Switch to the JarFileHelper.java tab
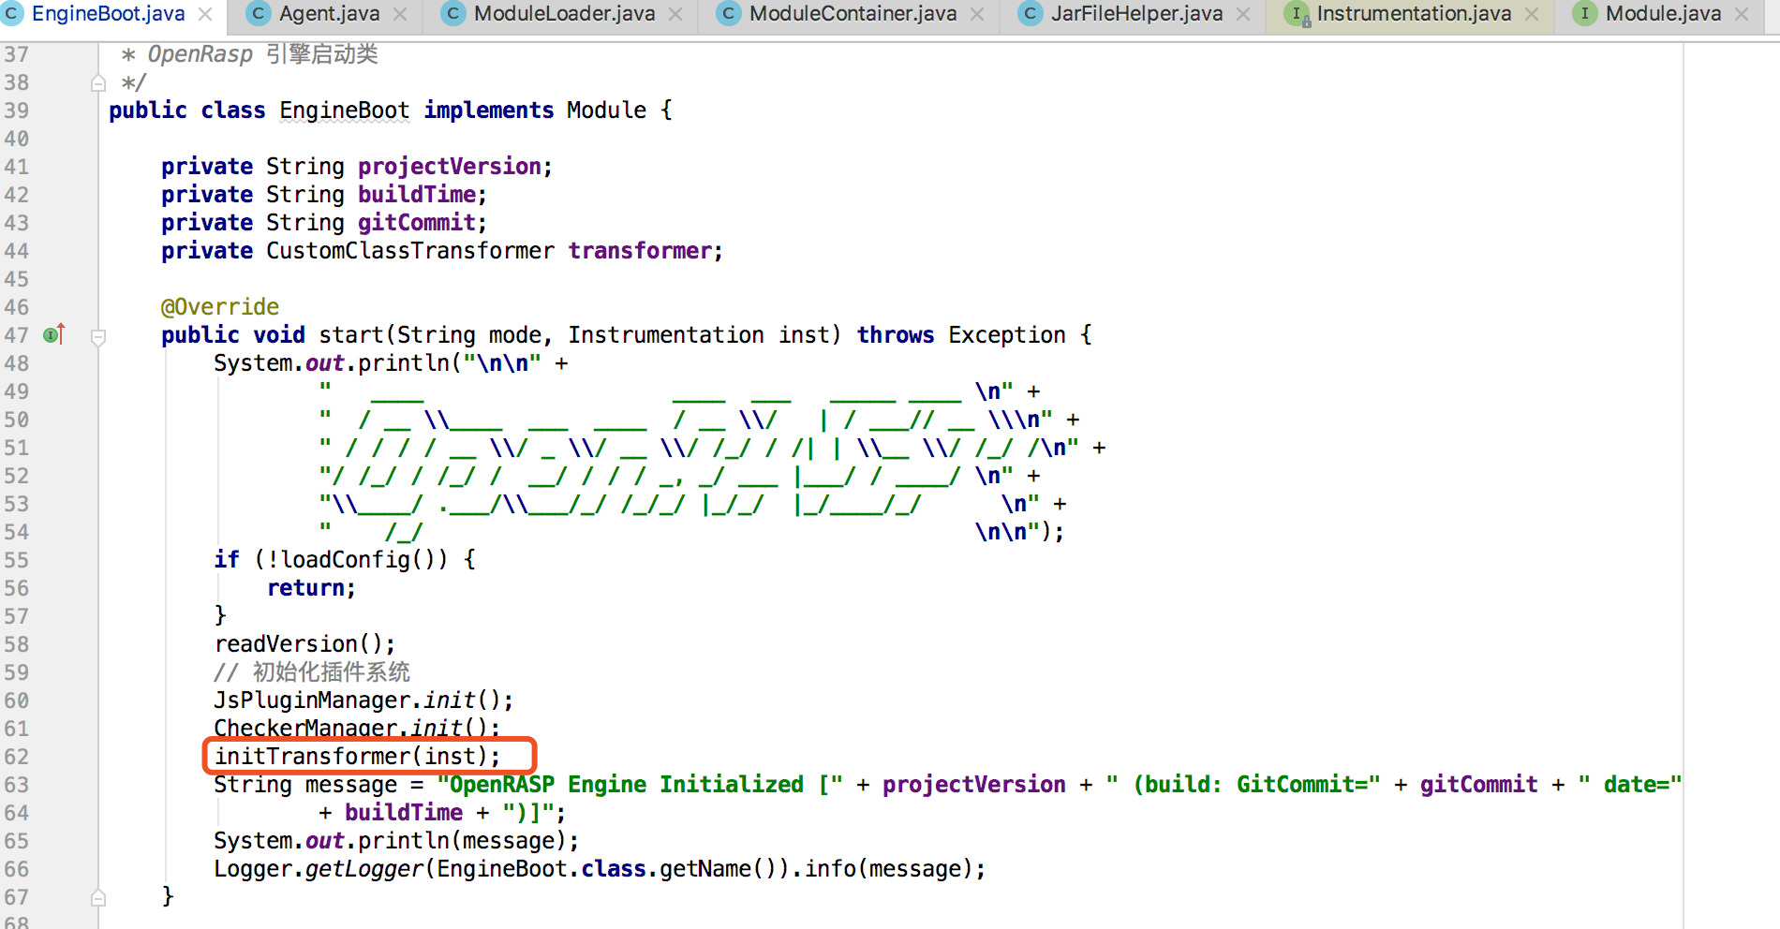 pyautogui.click(x=1136, y=14)
